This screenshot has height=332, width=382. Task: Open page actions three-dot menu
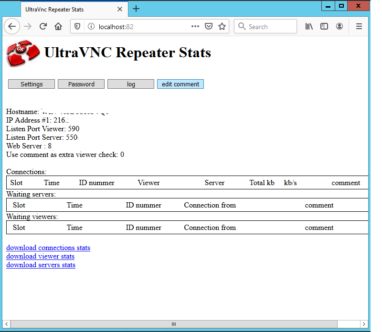(x=195, y=26)
